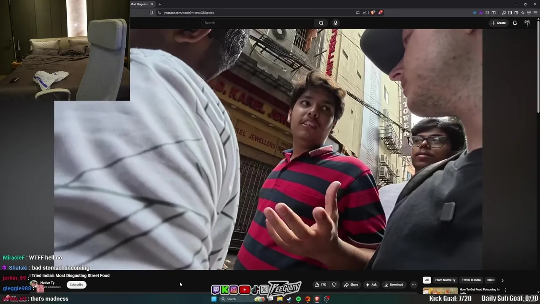Toggle the browser sidebar panel icon
The image size is (540, 304).
point(510,13)
